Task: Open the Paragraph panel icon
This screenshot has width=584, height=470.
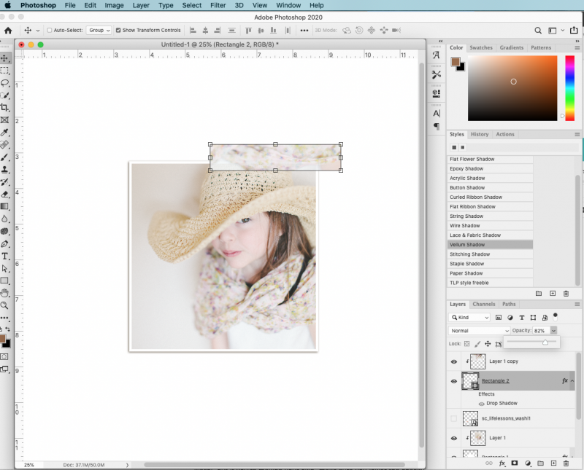Action: 436,126
